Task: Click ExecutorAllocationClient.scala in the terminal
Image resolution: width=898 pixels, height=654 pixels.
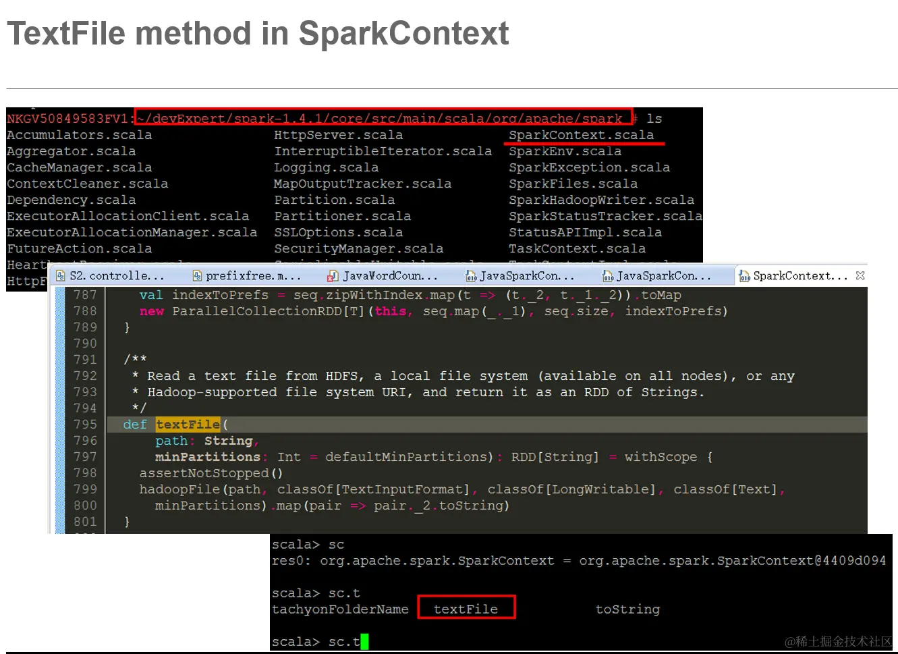Action: (128, 216)
